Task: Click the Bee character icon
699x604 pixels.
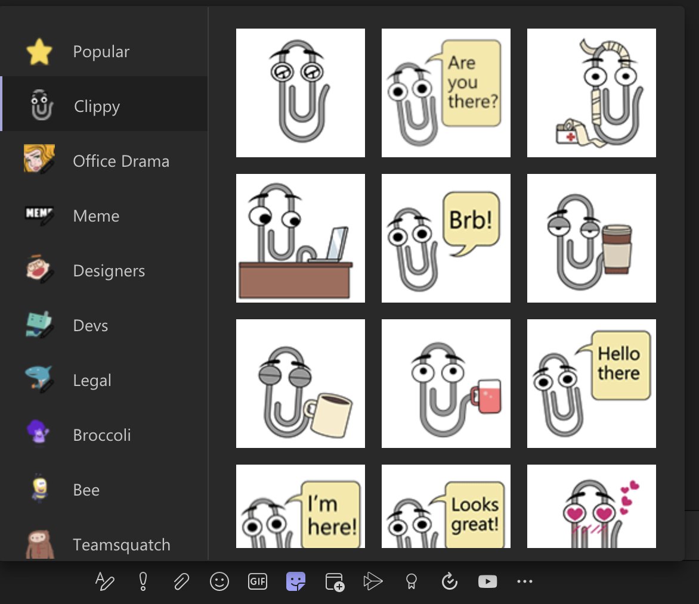Action: pos(39,488)
